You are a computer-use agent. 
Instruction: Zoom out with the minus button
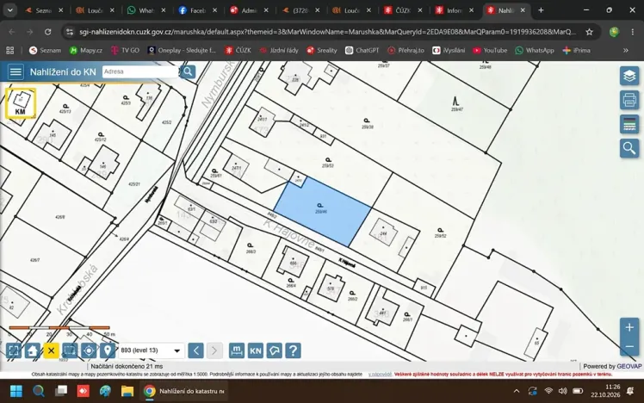[629, 346]
